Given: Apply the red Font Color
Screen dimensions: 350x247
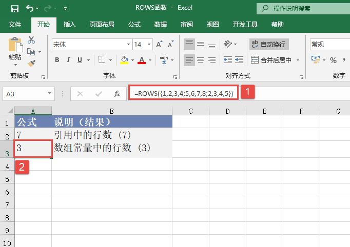Looking at the screenshot, I should coord(142,60).
